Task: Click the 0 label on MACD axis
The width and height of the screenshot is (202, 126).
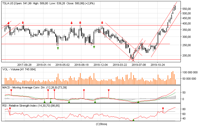Action: [x=183, y=99]
